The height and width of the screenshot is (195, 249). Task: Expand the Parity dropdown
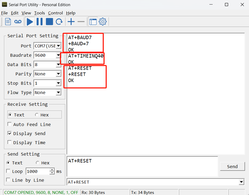59,74
